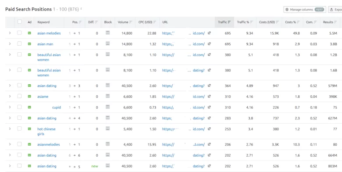Click the Block icon in asianmelodies row
Screen dimensions: 342x172
pos(107,144)
